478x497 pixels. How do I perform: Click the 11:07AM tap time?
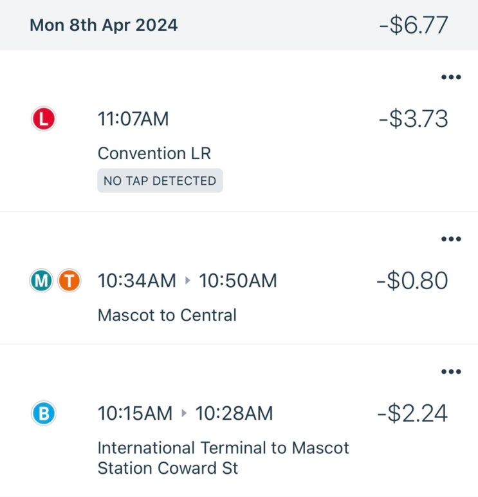(133, 119)
